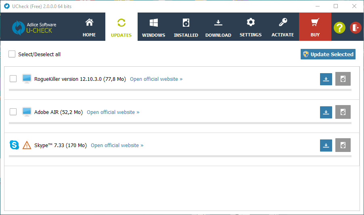Screen dimensions: 364x215
Task: Click the gray installer icon for Skype
Action: (x=343, y=145)
